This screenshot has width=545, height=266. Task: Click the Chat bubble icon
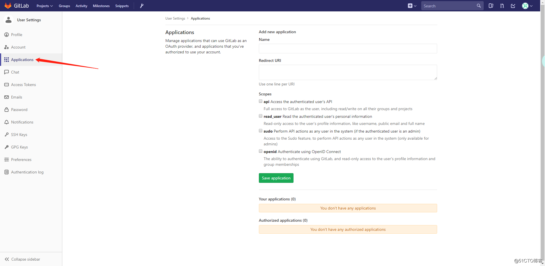pyautogui.click(x=7, y=72)
